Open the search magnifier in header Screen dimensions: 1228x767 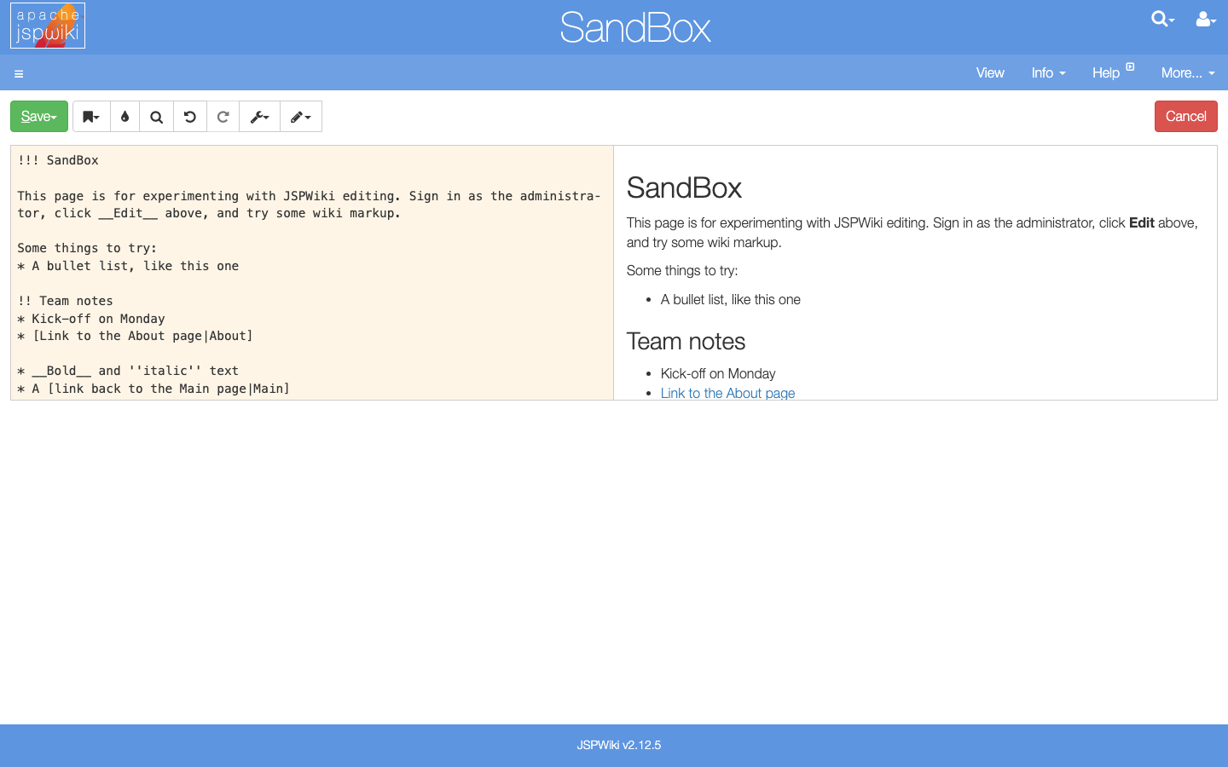point(1162,19)
